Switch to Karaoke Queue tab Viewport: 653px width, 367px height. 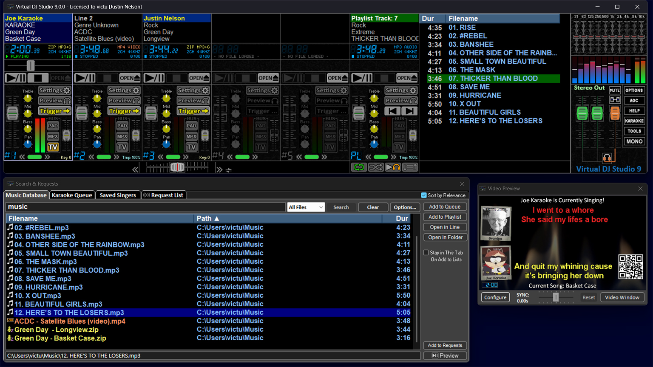pos(72,195)
